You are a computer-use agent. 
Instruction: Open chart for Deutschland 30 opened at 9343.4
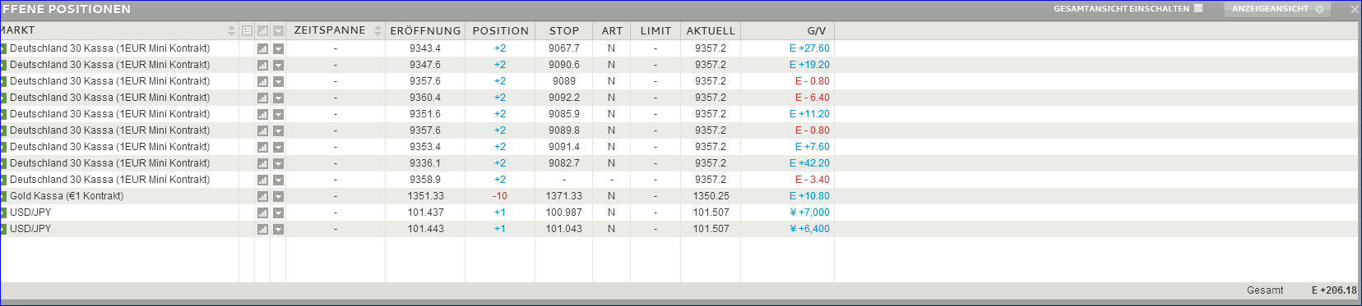(x=262, y=48)
